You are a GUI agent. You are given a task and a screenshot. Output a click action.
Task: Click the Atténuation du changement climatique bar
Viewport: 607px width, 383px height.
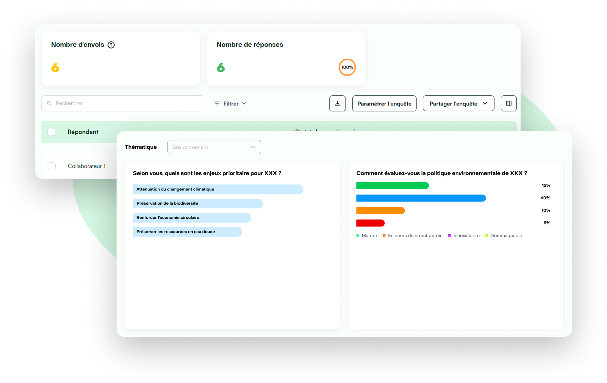[x=218, y=189]
